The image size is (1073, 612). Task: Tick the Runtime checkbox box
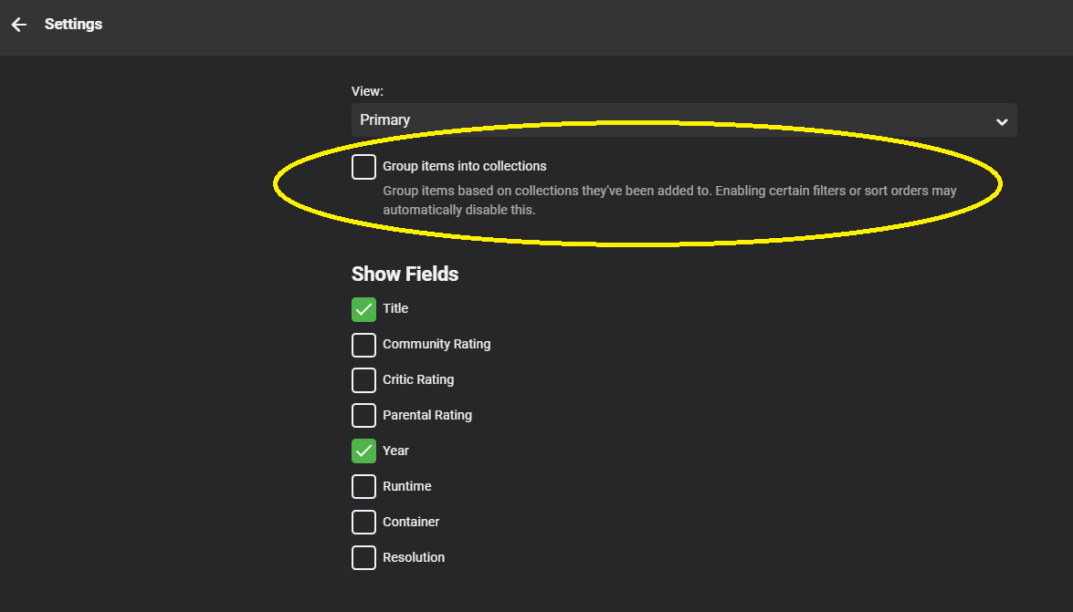(x=363, y=487)
